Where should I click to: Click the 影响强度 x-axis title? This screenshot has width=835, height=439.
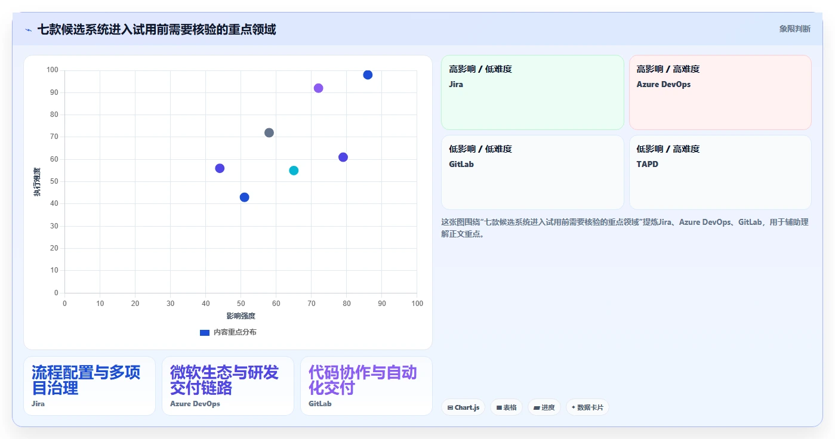point(241,316)
